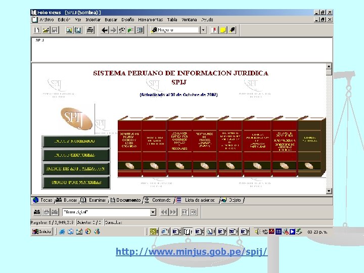
Task: Launch Internet Explorer from the quick launch
Action: click(62, 232)
